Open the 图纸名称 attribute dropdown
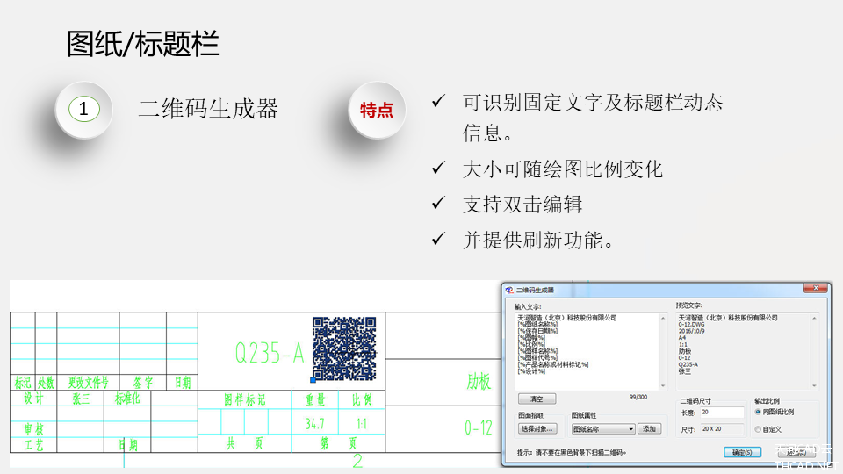 click(603, 429)
